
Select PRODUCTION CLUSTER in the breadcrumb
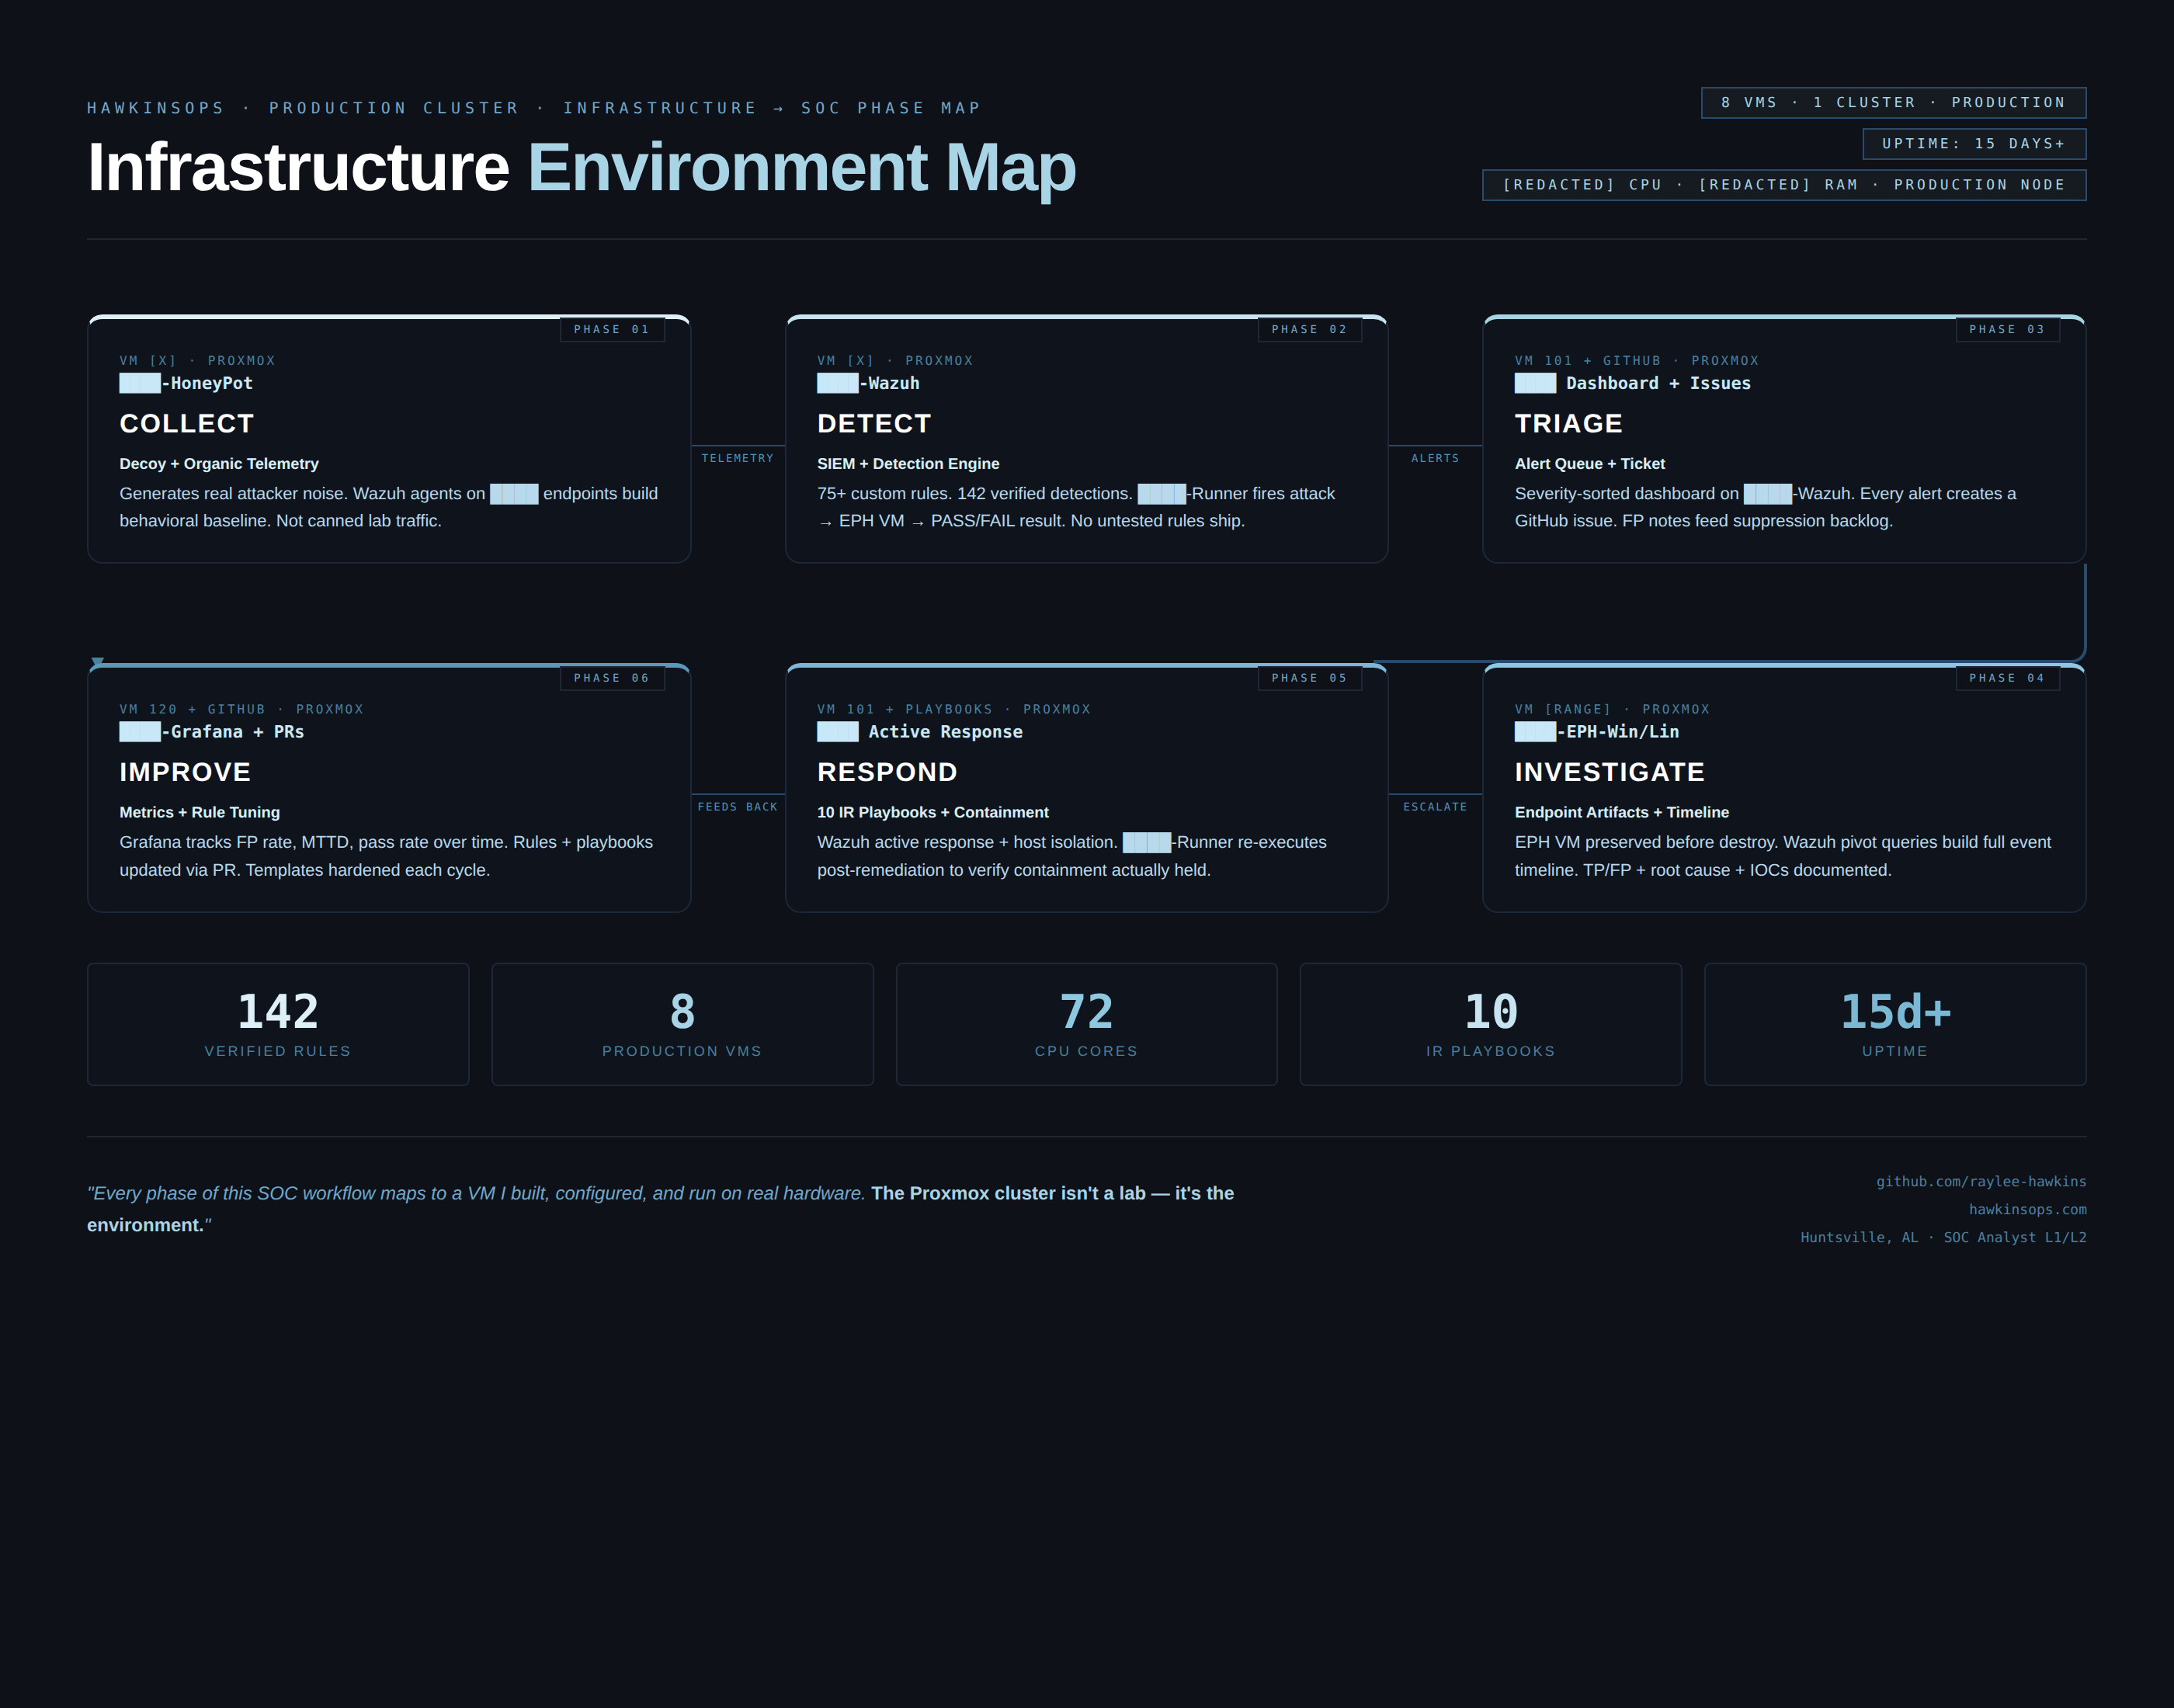[x=392, y=108]
